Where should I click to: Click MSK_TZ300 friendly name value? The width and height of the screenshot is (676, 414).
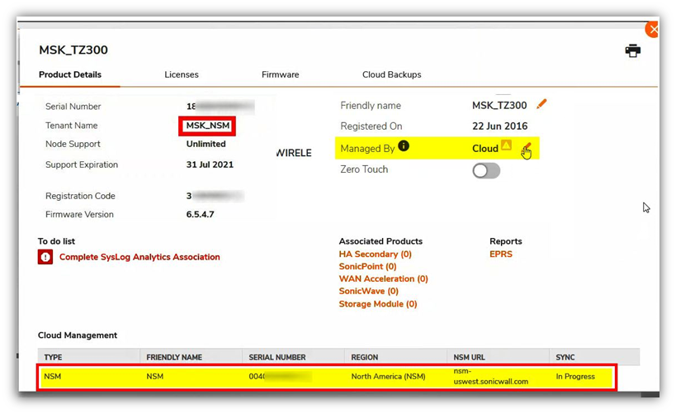pos(499,105)
